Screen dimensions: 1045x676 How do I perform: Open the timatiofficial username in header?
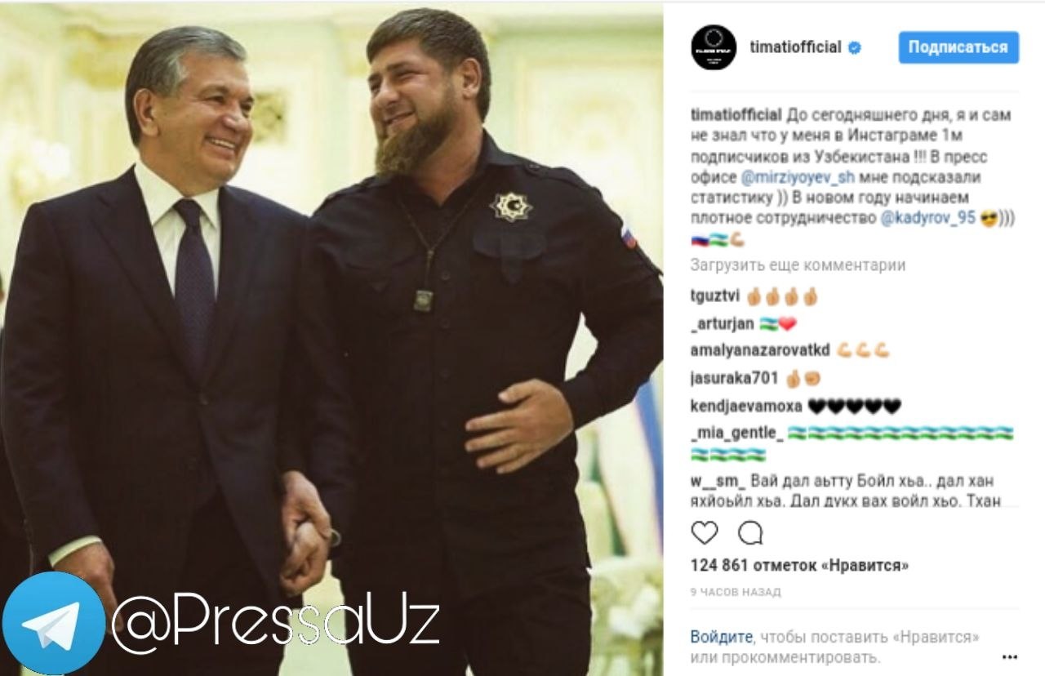[795, 47]
